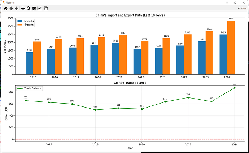The image size is (249, 153).
Task: Click the bar value label "2069"
Action: 202,39
